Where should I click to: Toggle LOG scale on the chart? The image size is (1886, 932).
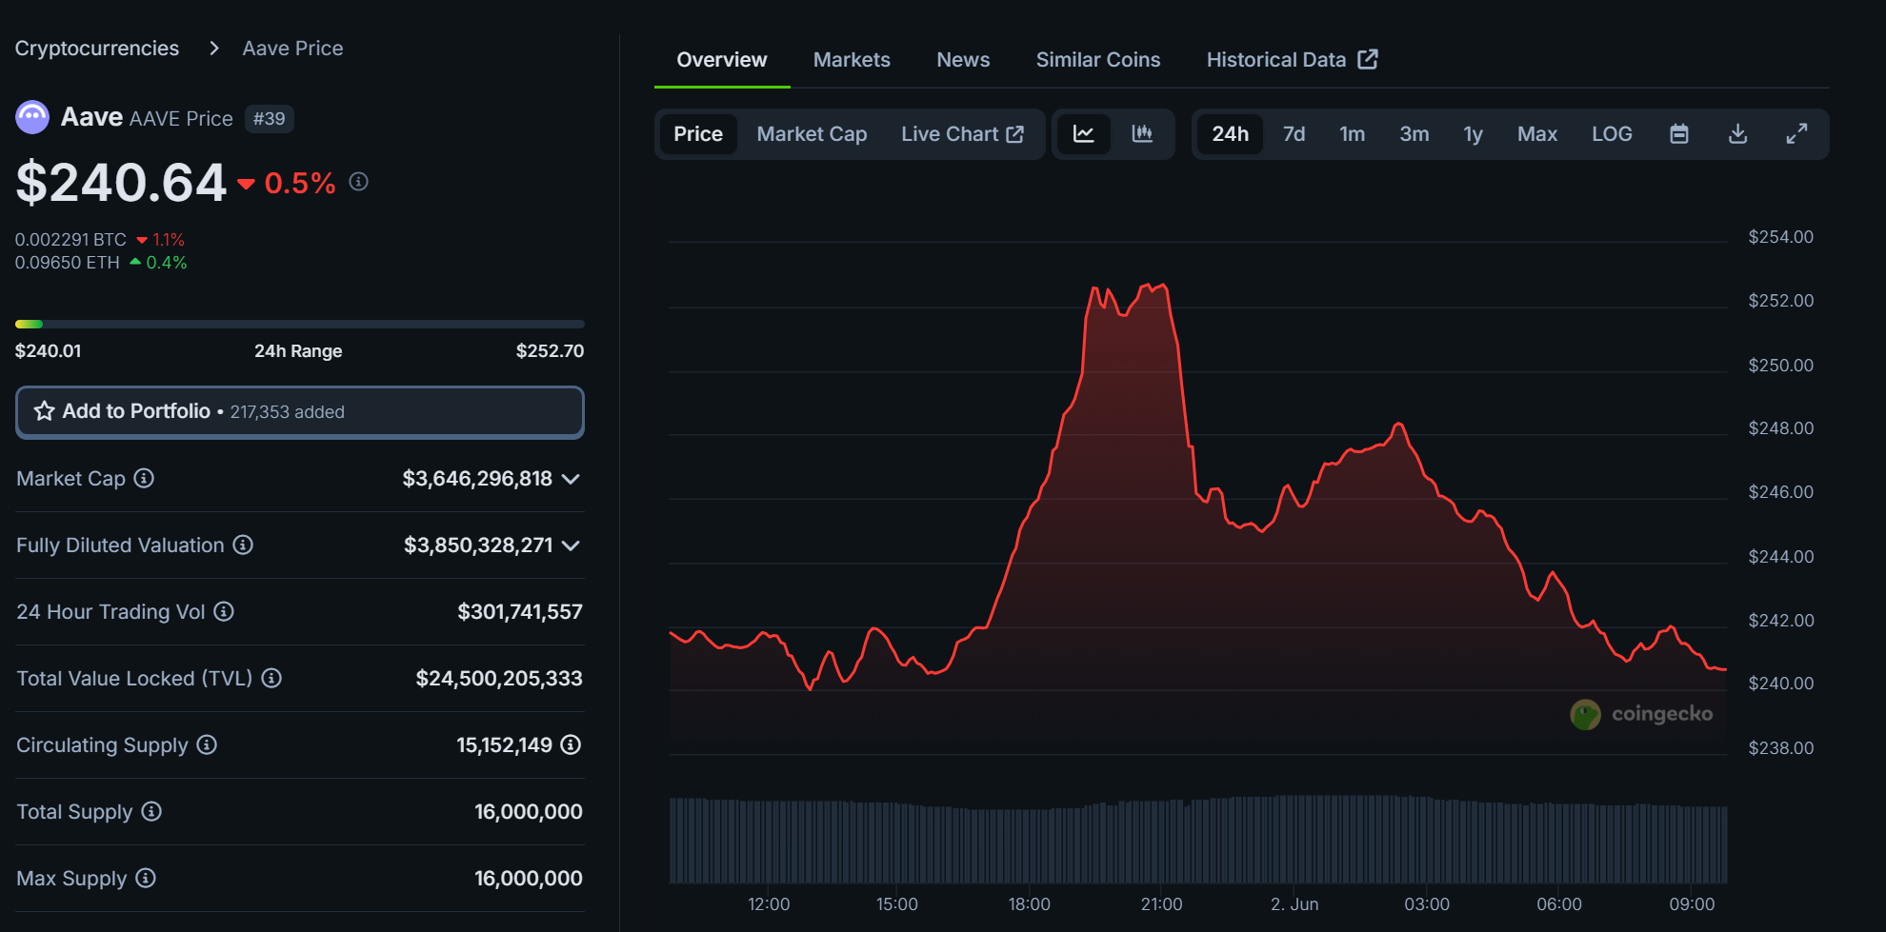(x=1611, y=134)
